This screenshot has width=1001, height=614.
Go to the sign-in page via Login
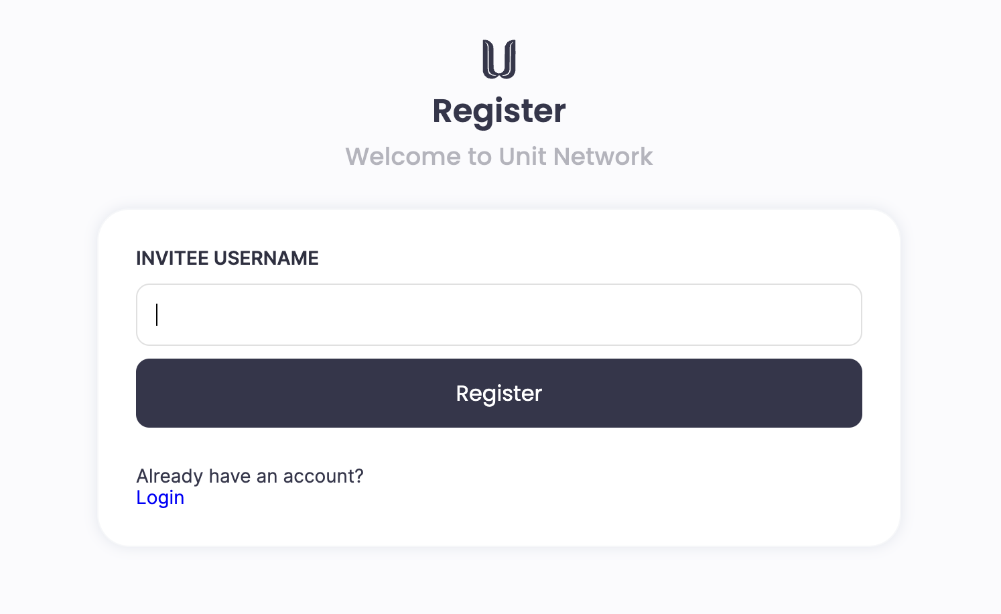(x=160, y=497)
